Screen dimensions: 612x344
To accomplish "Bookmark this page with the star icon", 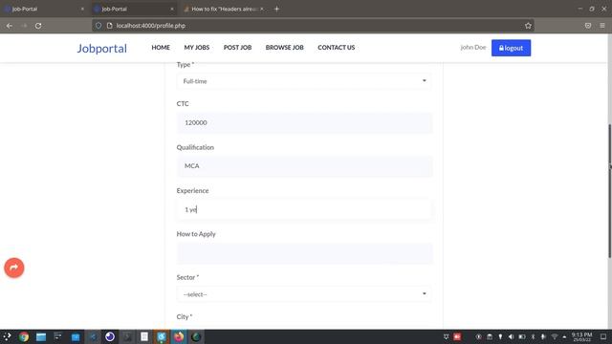I will click(528, 26).
